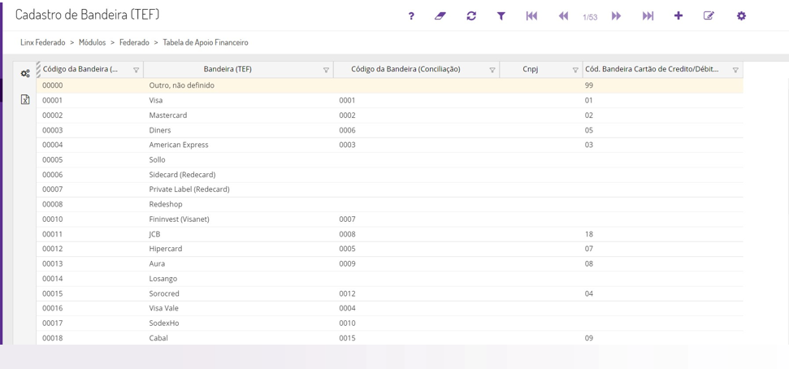Select the SodexHo row
The width and height of the screenshot is (789, 369).
[x=389, y=323]
